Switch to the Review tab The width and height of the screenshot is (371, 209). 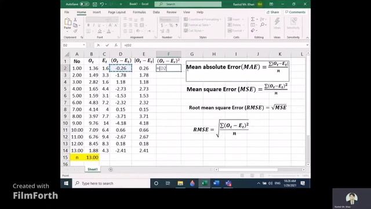(x=172, y=12)
